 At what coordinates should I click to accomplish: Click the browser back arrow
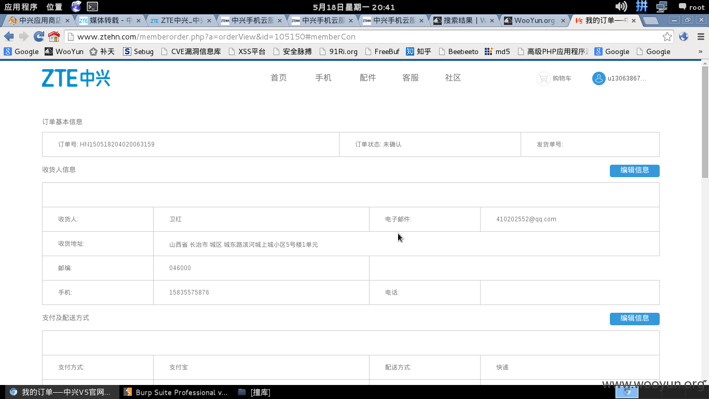9,36
